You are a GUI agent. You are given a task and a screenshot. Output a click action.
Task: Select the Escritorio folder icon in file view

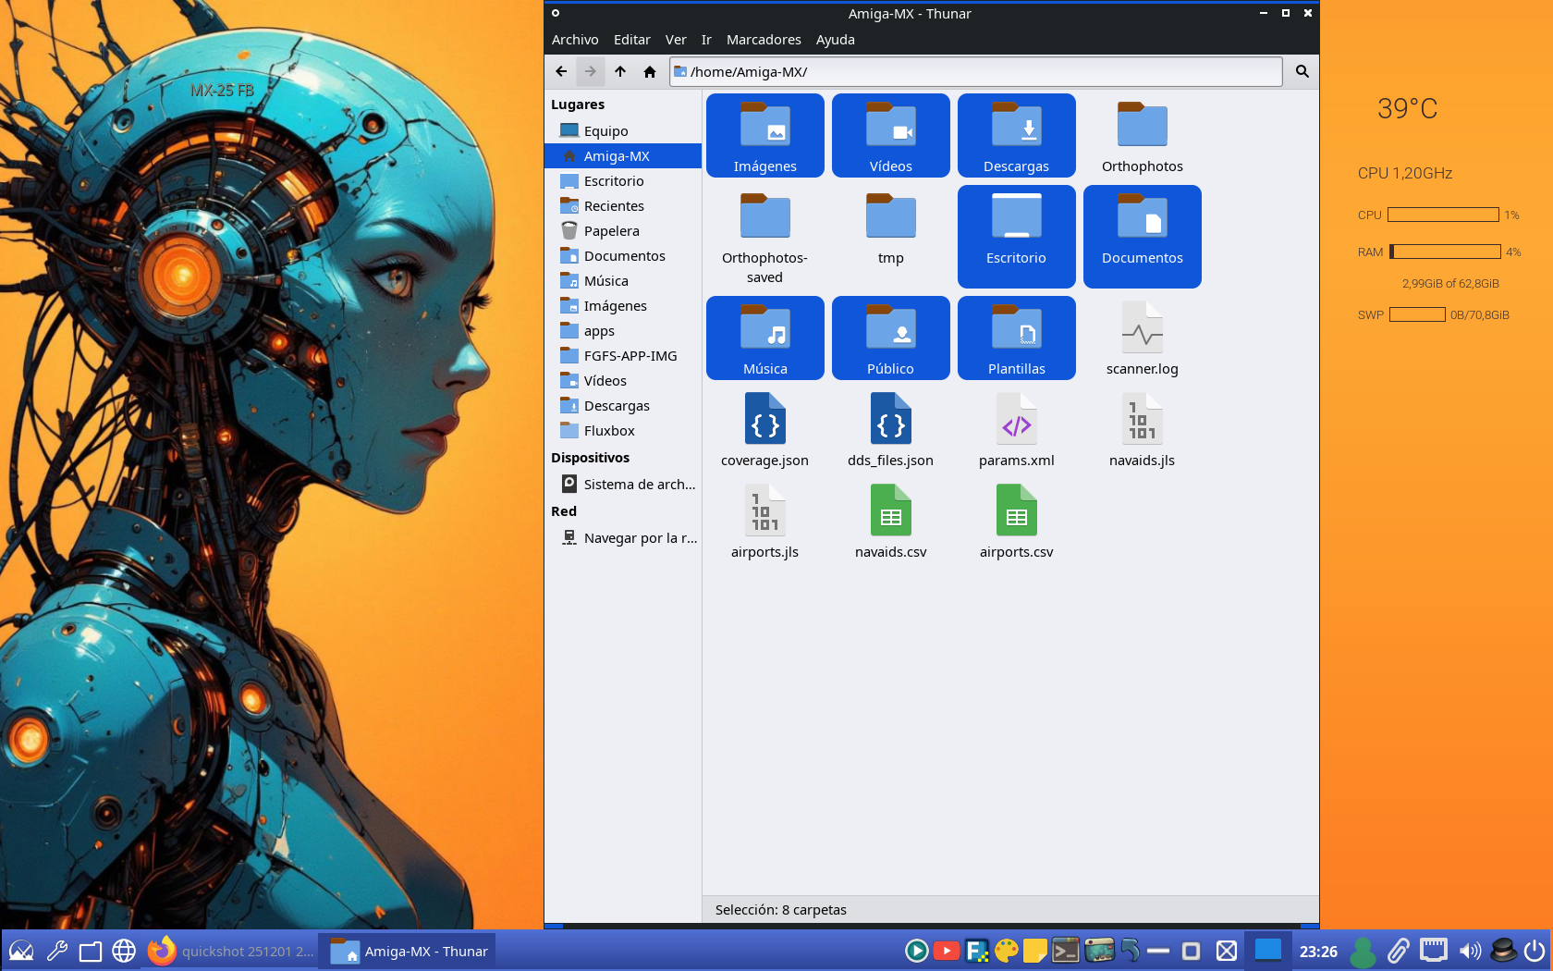(x=1017, y=217)
